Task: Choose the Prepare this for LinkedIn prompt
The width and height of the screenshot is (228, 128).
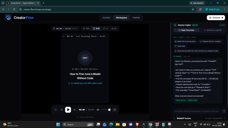Action: pyautogui.click(x=210, y=42)
